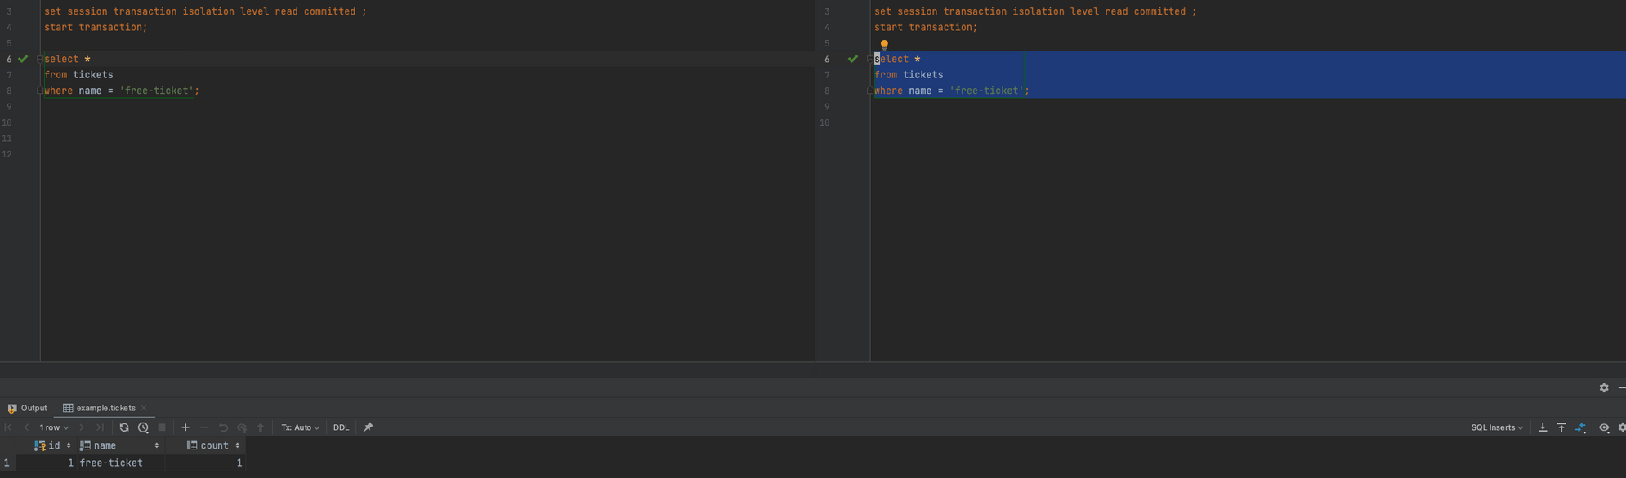Switch to the Output tab
Image resolution: width=1626 pixels, height=478 pixels.
coord(27,408)
